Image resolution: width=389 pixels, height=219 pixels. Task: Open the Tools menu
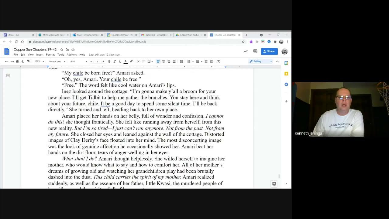click(61, 55)
